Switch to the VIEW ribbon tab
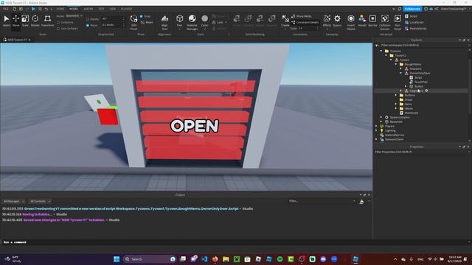The image size is (472, 265). (x=113, y=9)
